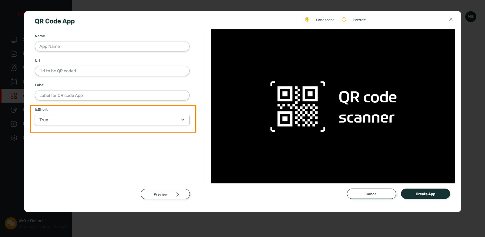Click the isShort dropdown chevron arrow
Viewport: 485px width, 237px height.
pos(183,120)
